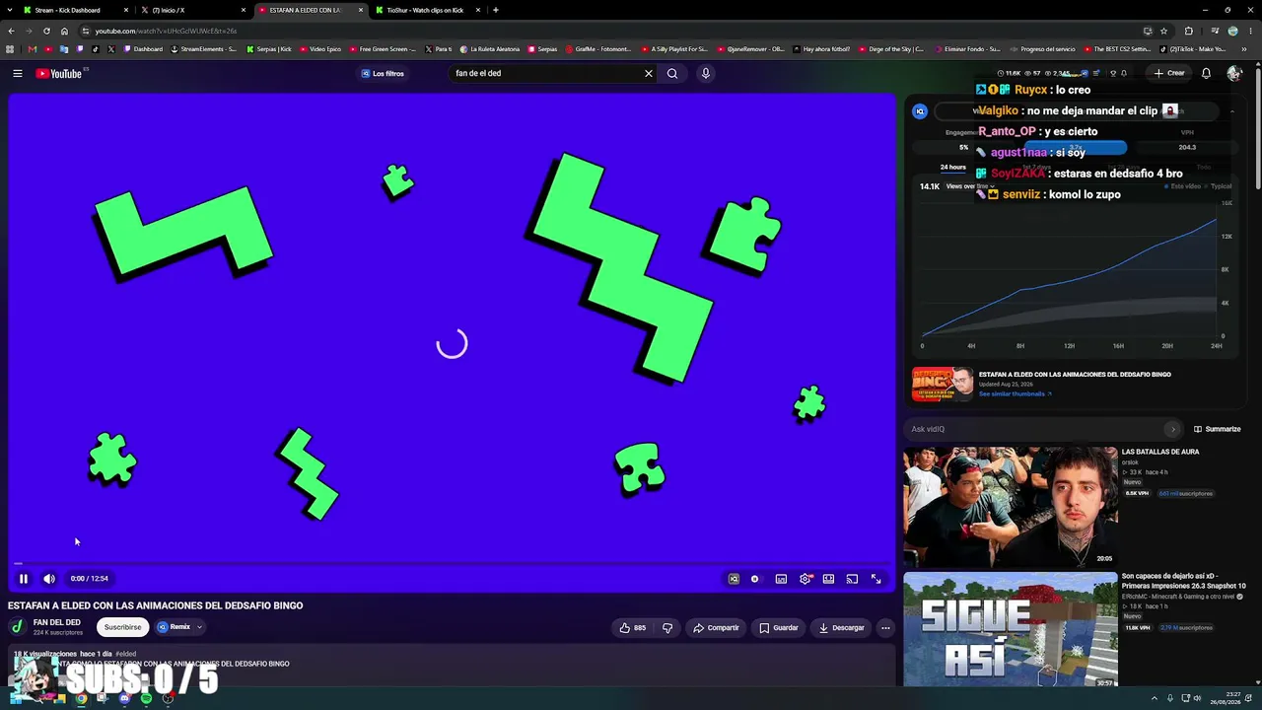Open Chrome from the taskbar
The height and width of the screenshot is (710, 1262).
81,698
